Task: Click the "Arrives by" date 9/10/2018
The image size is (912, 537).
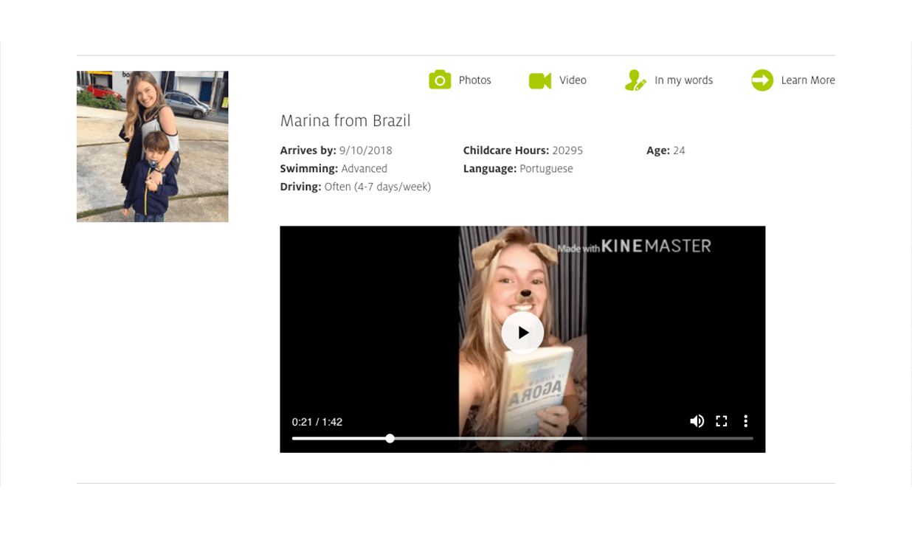Action: [x=365, y=150]
